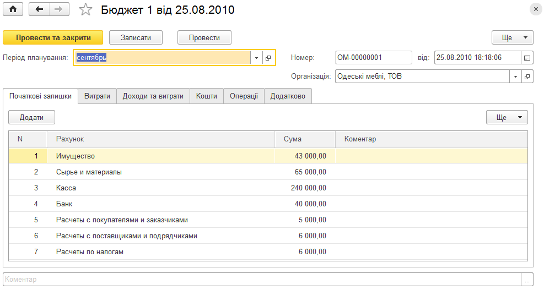Open top Ще menu
The height and width of the screenshot is (290, 544).
tap(513, 37)
